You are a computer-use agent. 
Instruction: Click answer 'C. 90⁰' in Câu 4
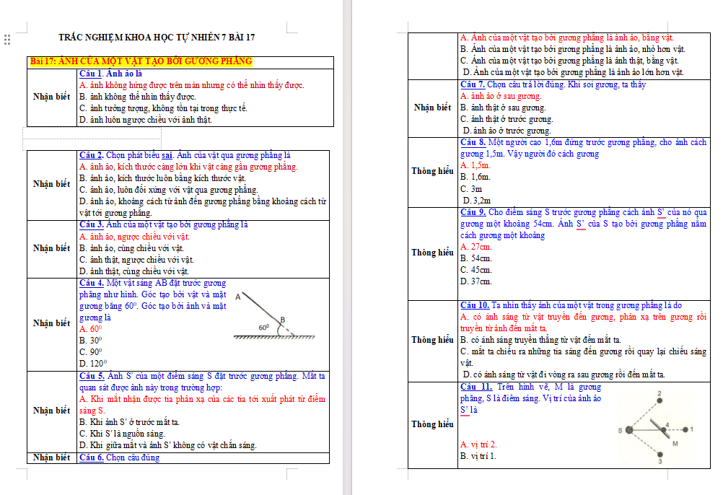[91, 352]
